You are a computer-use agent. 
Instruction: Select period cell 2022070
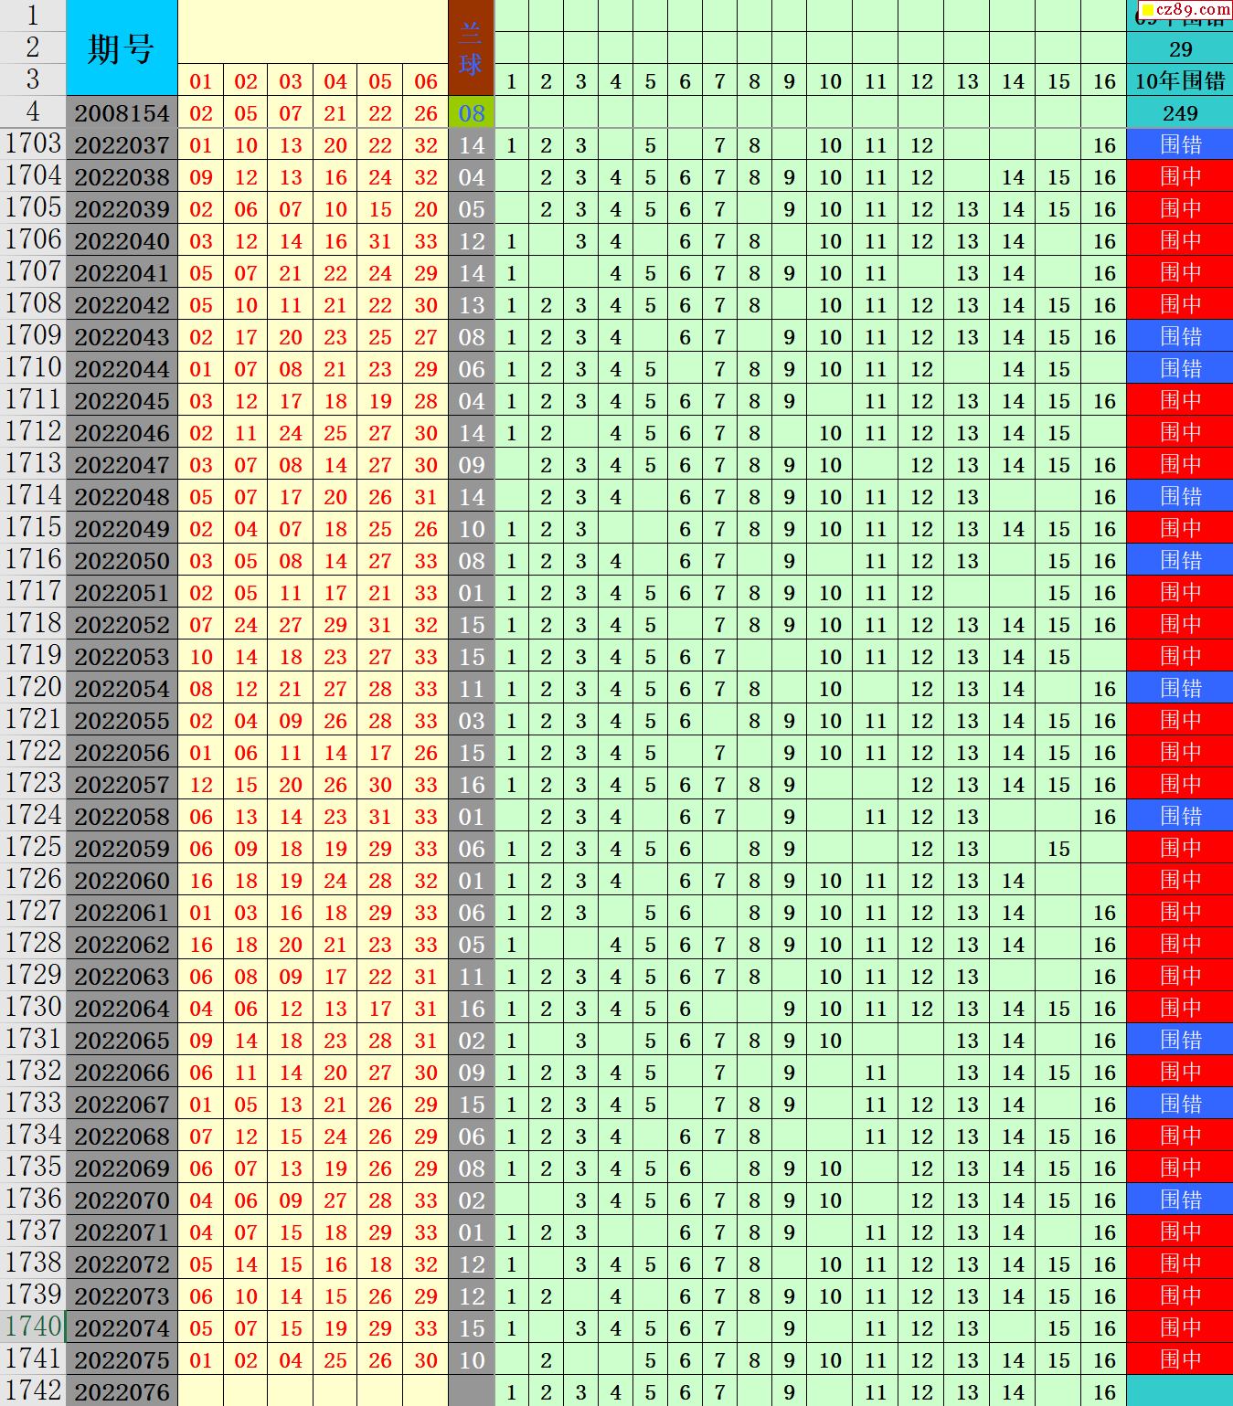pyautogui.click(x=122, y=1200)
